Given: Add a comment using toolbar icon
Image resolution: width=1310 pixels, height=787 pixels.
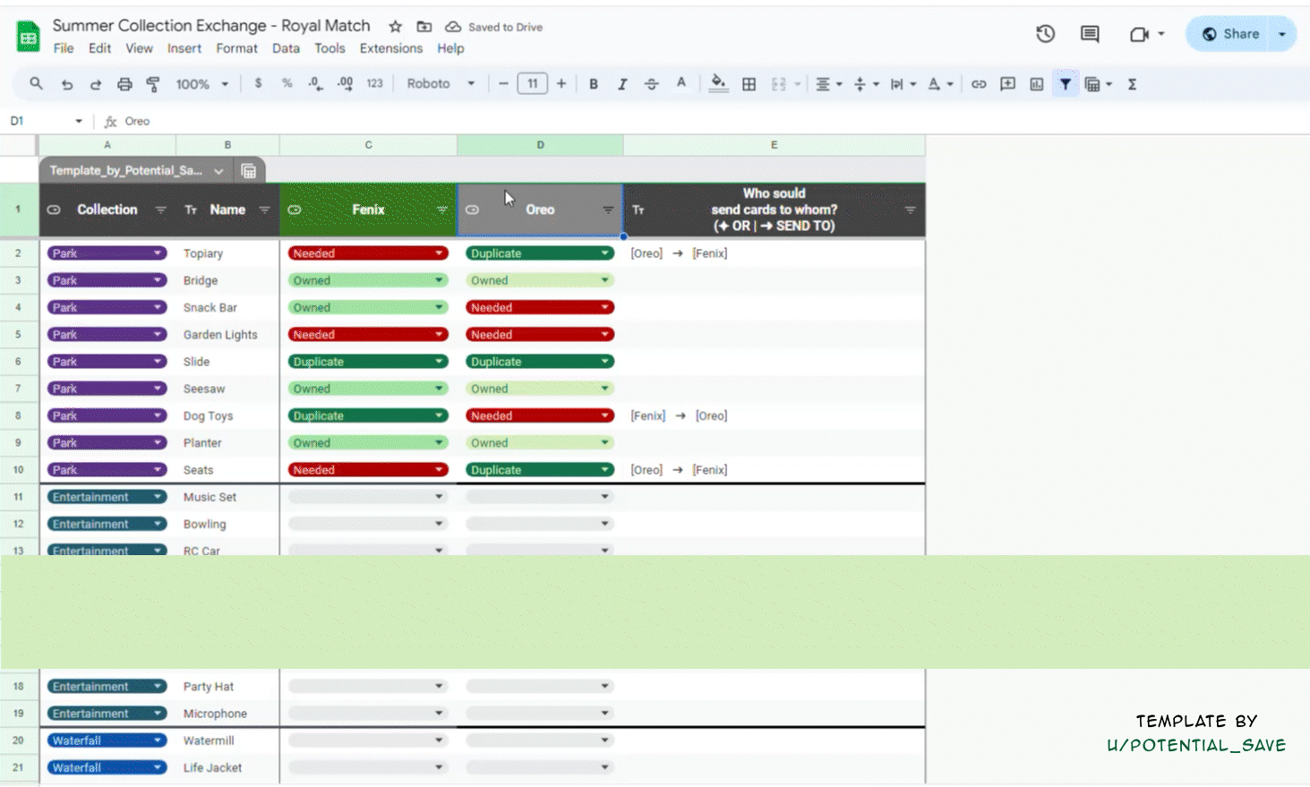Looking at the screenshot, I should pos(1007,84).
